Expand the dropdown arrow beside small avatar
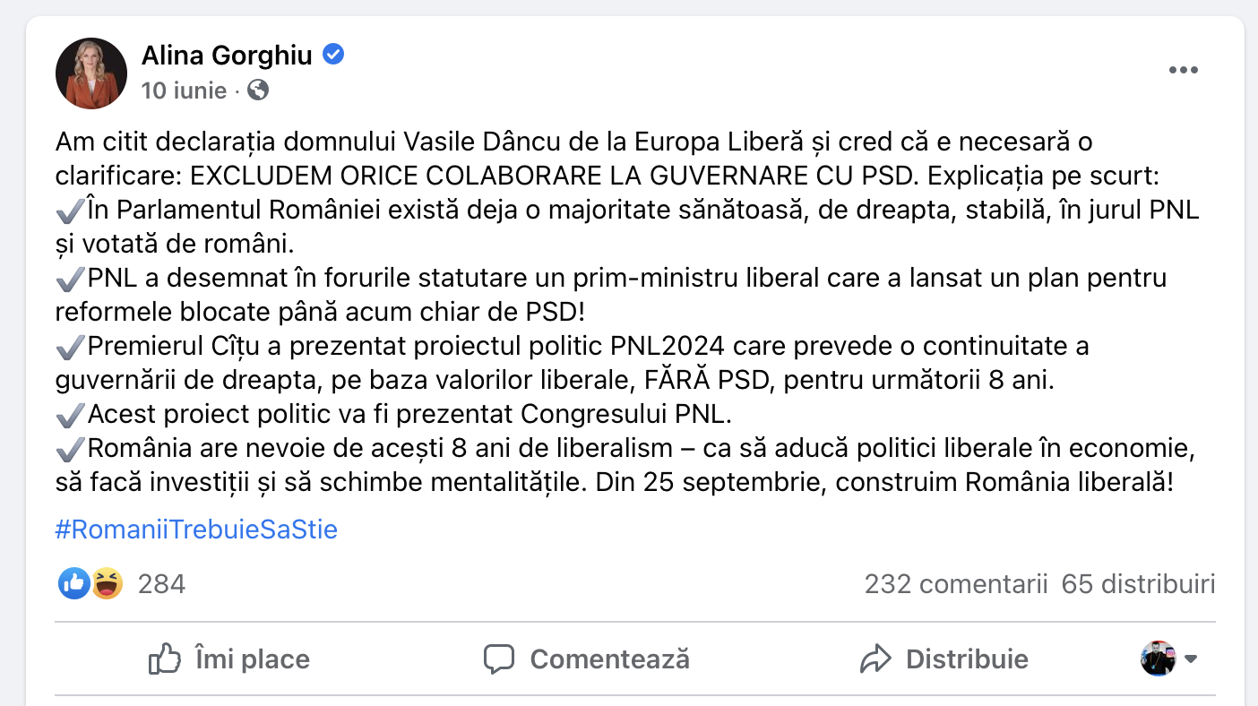This screenshot has height=706, width=1258. pos(1191,659)
